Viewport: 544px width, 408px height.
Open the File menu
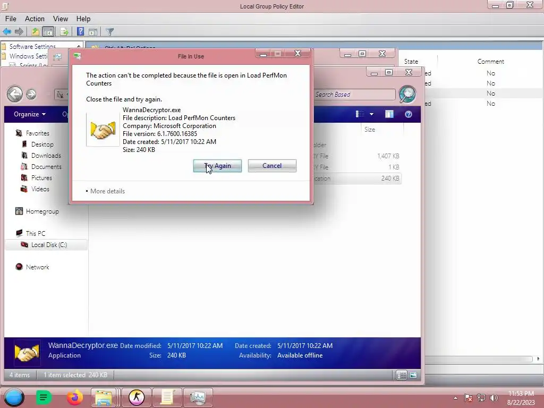tap(11, 19)
